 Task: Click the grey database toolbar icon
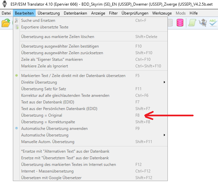pyautogui.click(x=170, y=23)
